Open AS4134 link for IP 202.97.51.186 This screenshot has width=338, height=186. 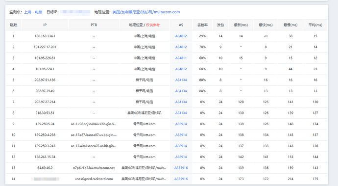[181, 80]
